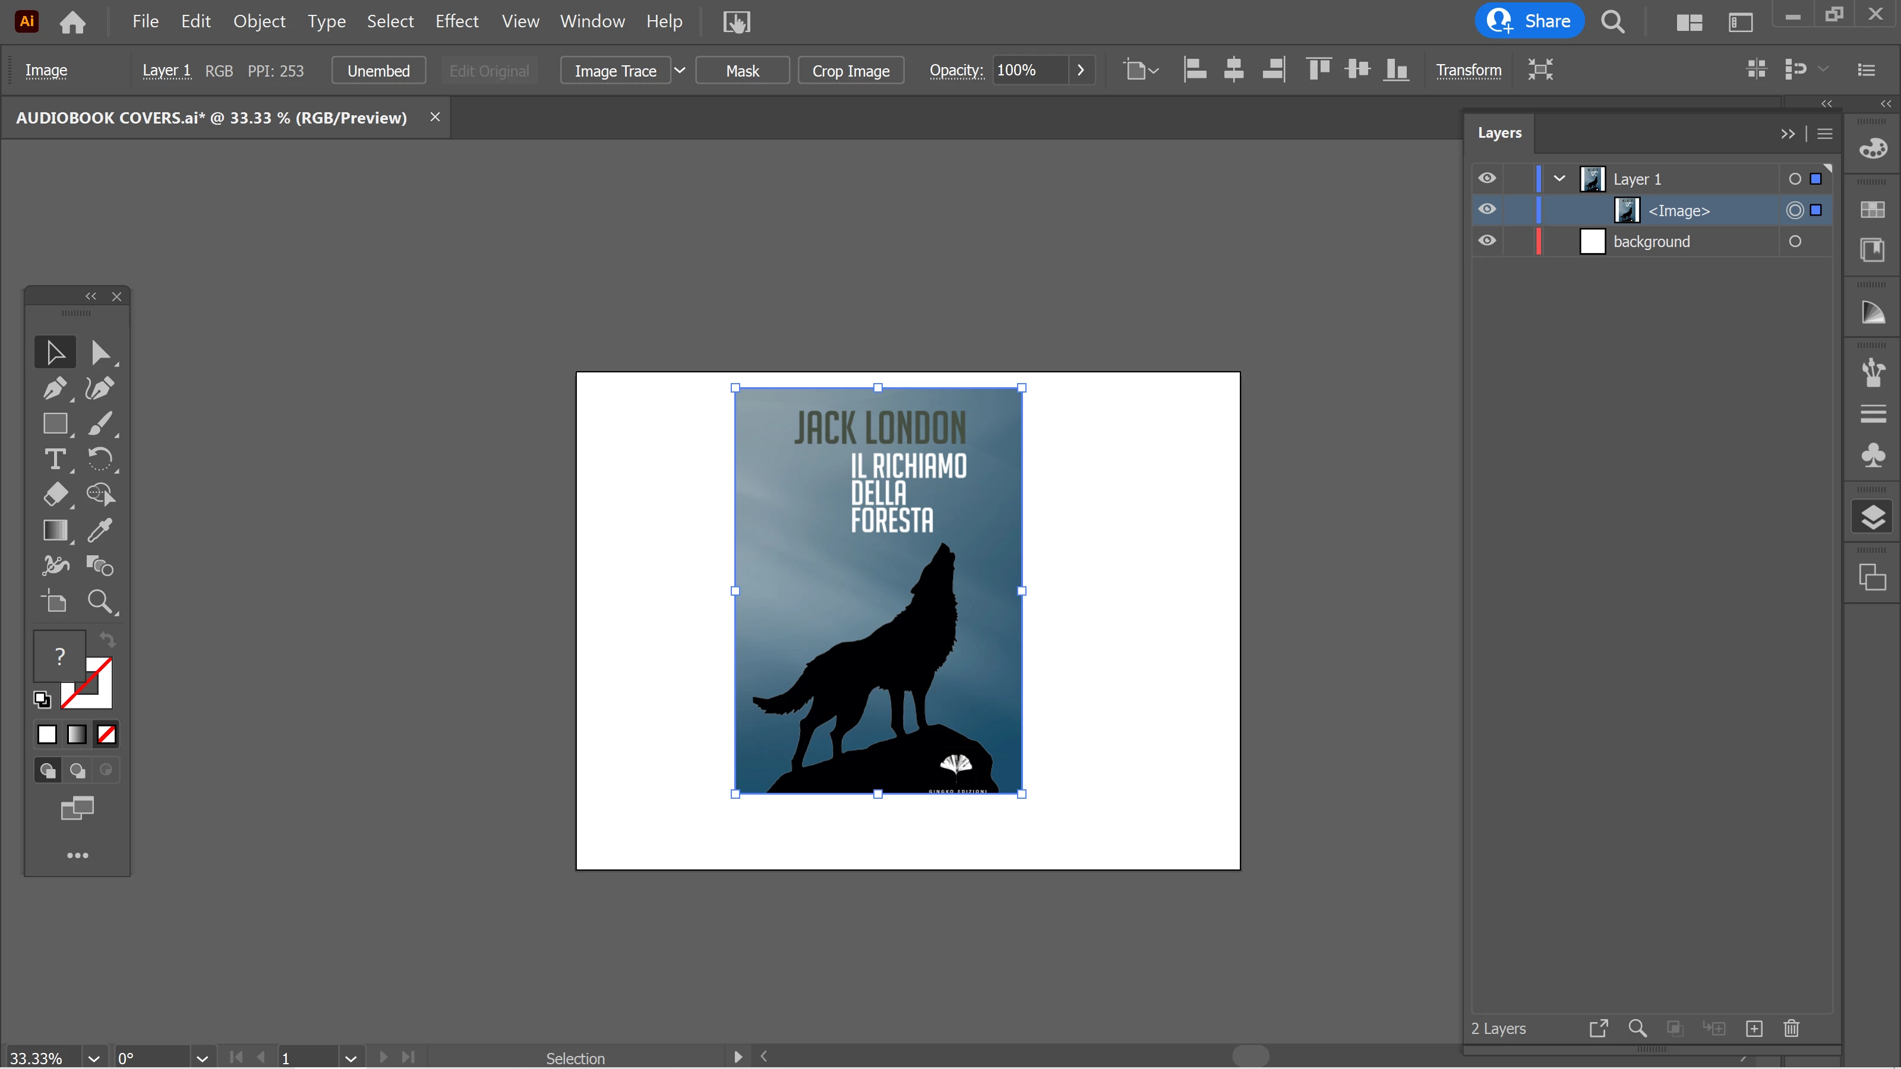Select the Pen tool

tap(55, 388)
